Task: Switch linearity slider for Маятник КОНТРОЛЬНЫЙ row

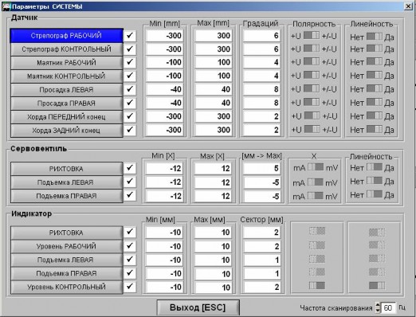Action: [375, 75]
